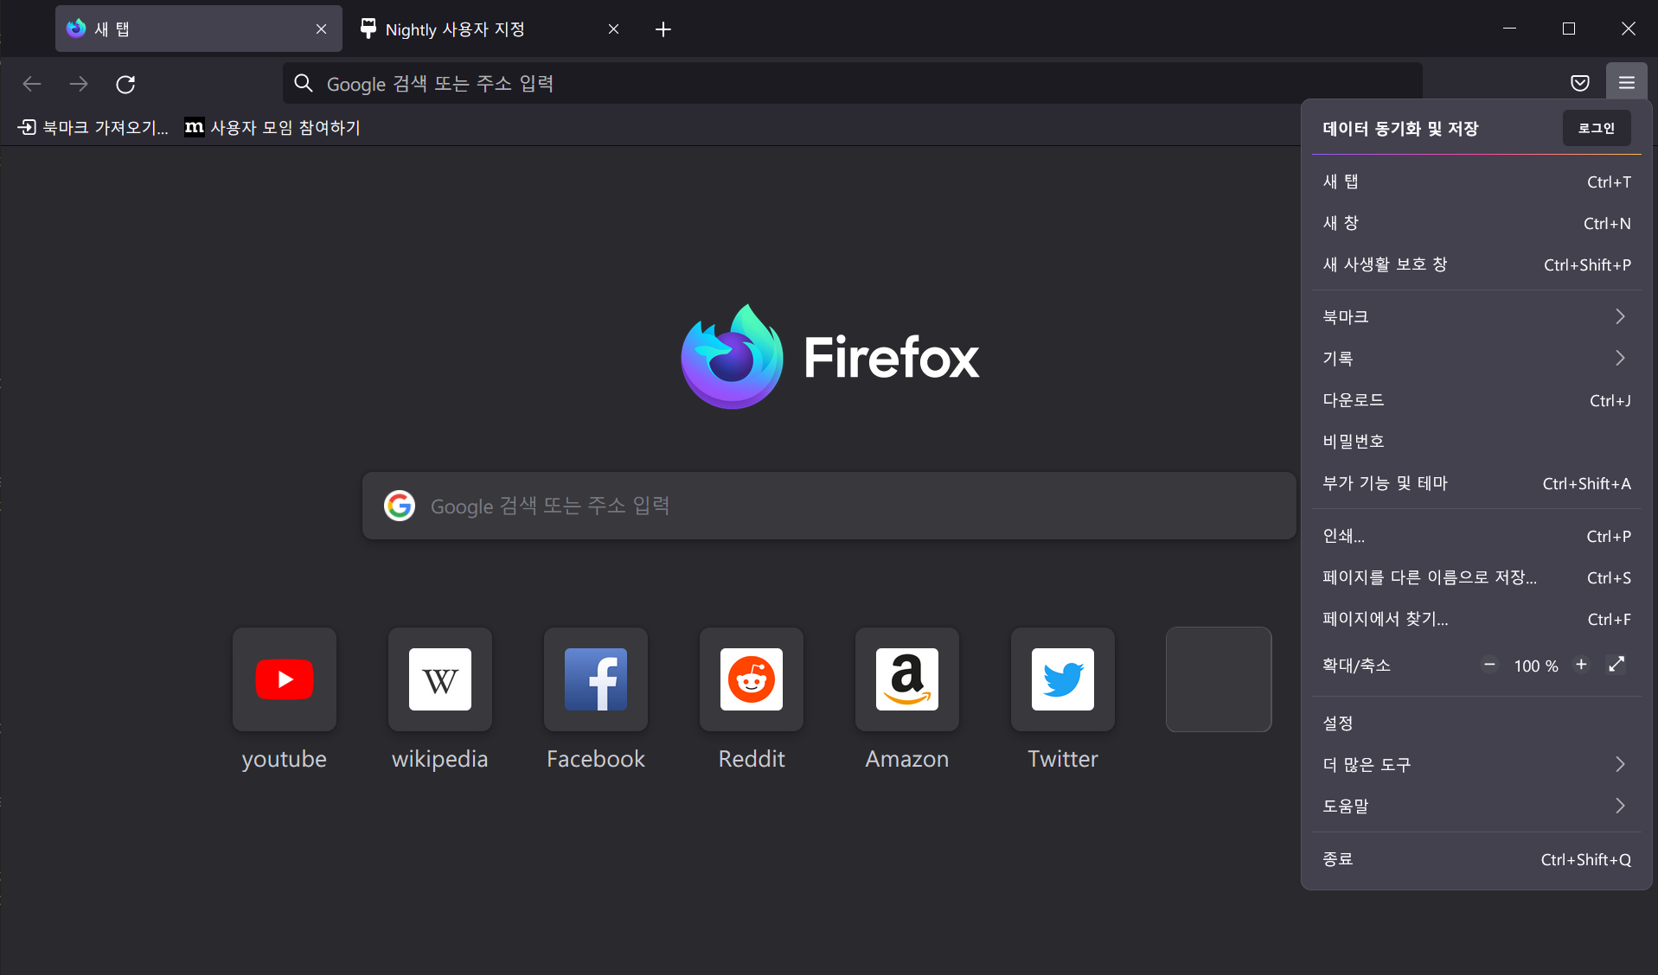Viewport: 1658px width, 975px height.
Task: Focus the center Google search field
Action: pos(829,506)
